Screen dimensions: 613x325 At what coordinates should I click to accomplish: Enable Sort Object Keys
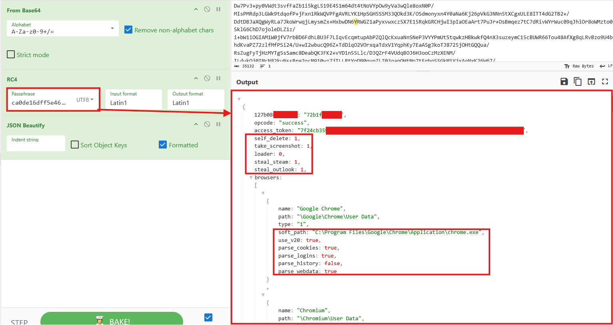75,145
